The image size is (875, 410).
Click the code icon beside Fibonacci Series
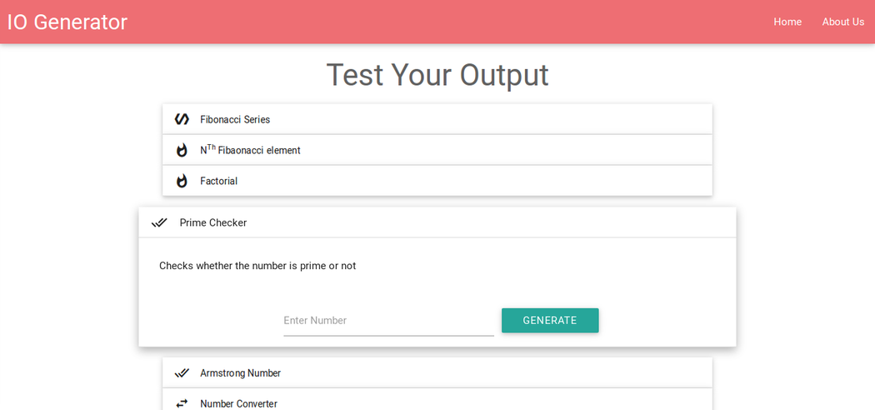[182, 119]
